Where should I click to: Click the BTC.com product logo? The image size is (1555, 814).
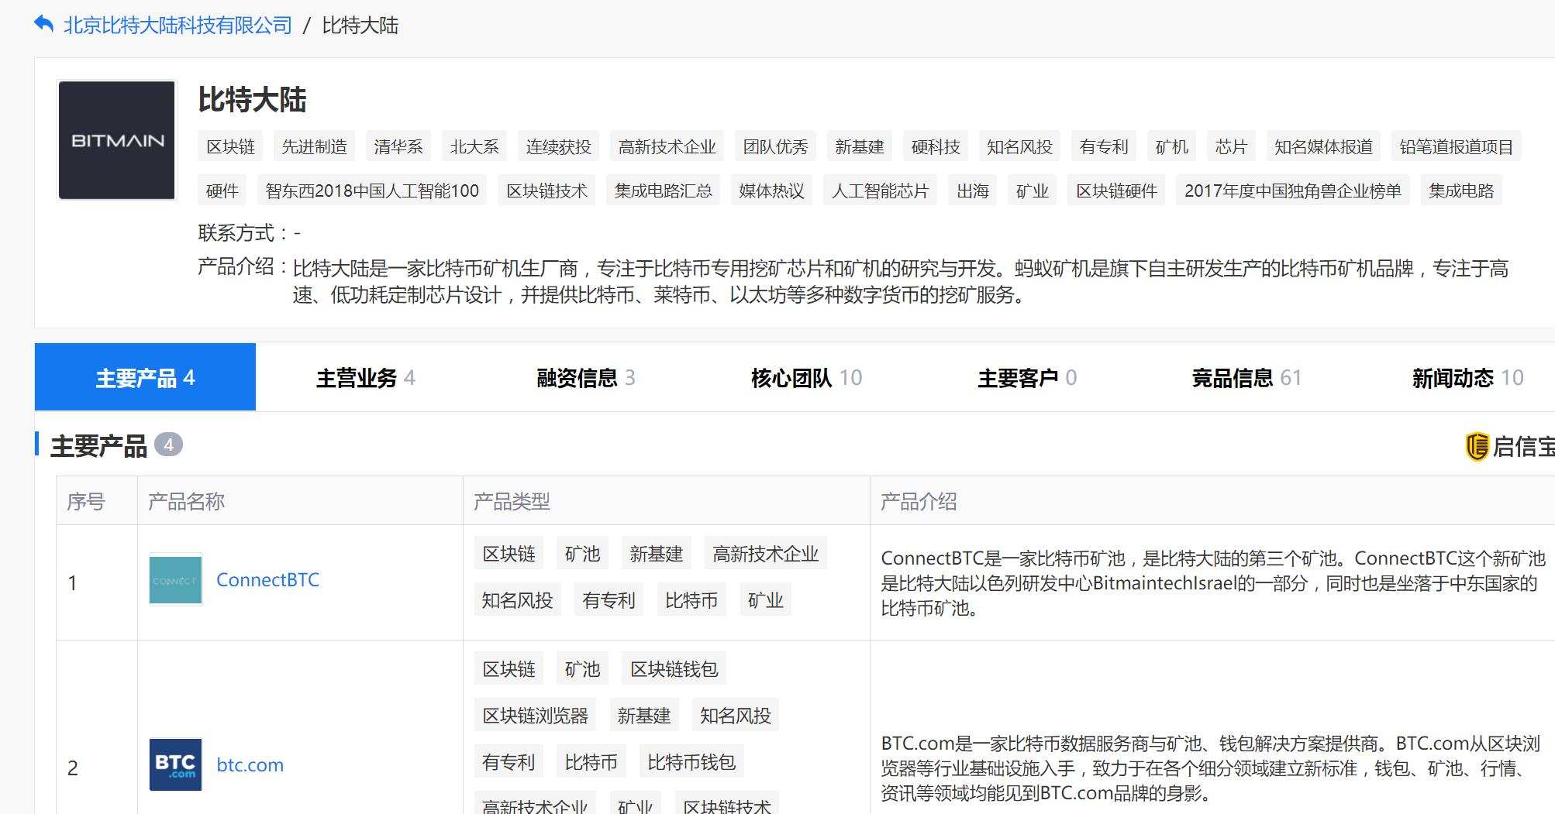point(175,764)
